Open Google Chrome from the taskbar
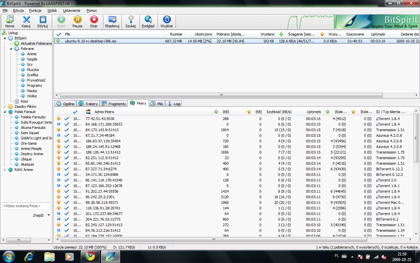This screenshot has height=263, width=420. [90, 256]
